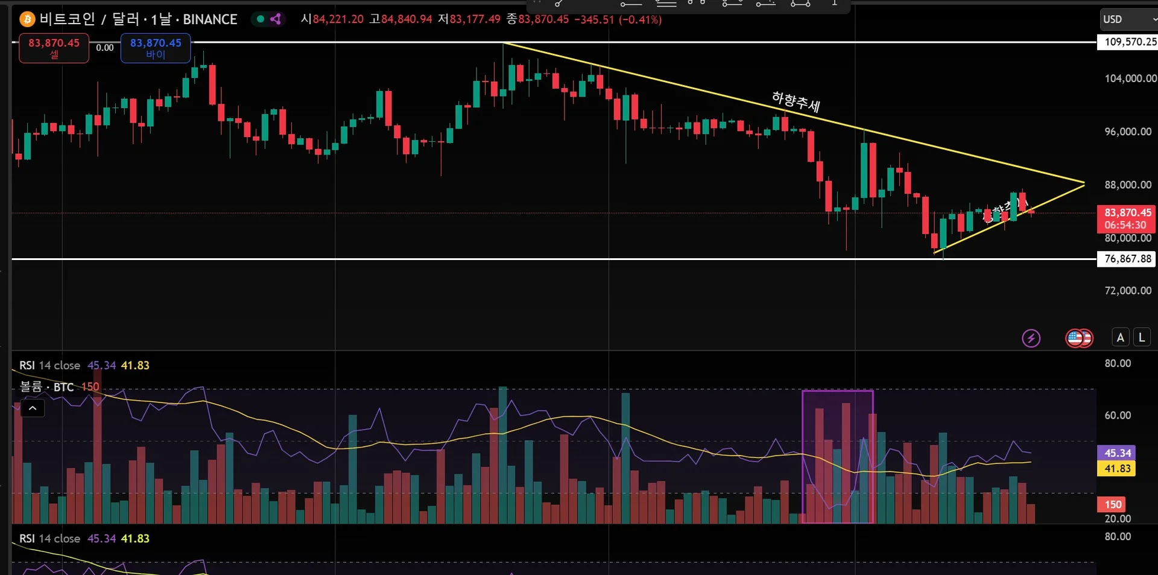Image resolution: width=1158 pixels, height=575 pixels.
Task: Toggle log scale with the L button
Action: click(x=1142, y=337)
